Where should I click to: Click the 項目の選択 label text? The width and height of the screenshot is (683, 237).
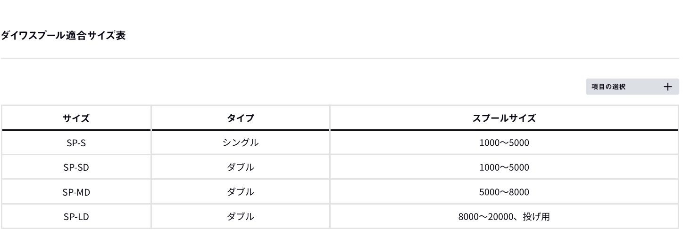point(608,87)
